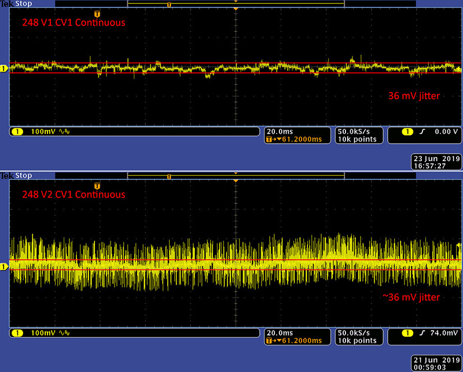The height and width of the screenshot is (372, 463).
Task: Click channel 1 badge in bottom 100mV readout
Action: coord(16,333)
